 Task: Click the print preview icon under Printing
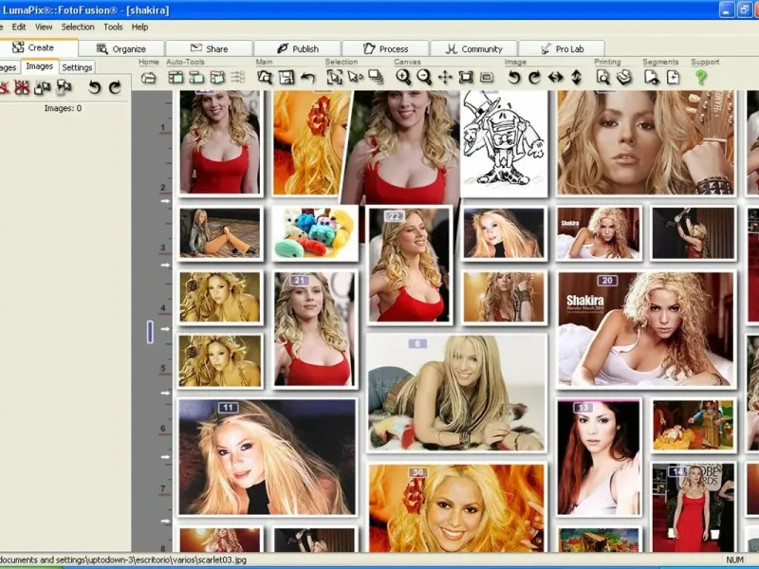coord(602,78)
